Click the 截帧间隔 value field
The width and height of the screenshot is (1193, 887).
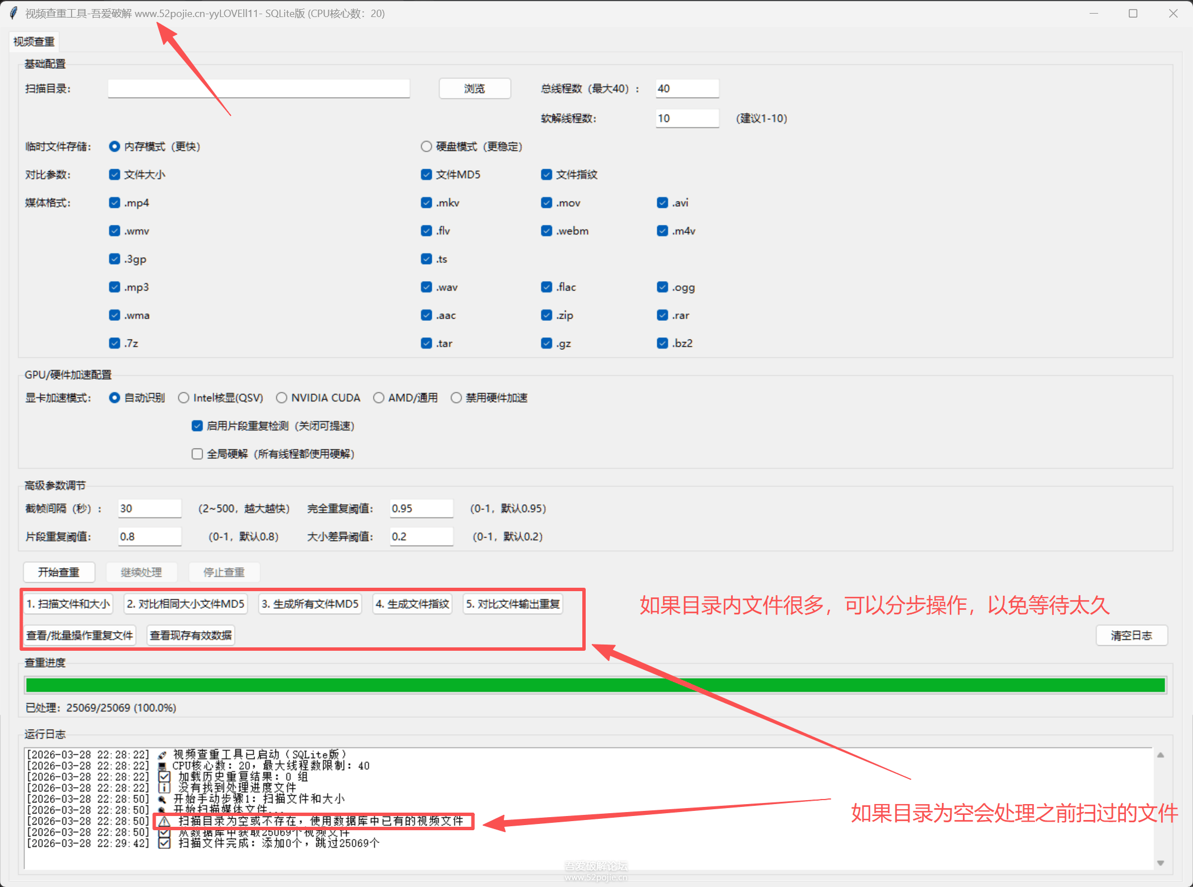tap(150, 508)
